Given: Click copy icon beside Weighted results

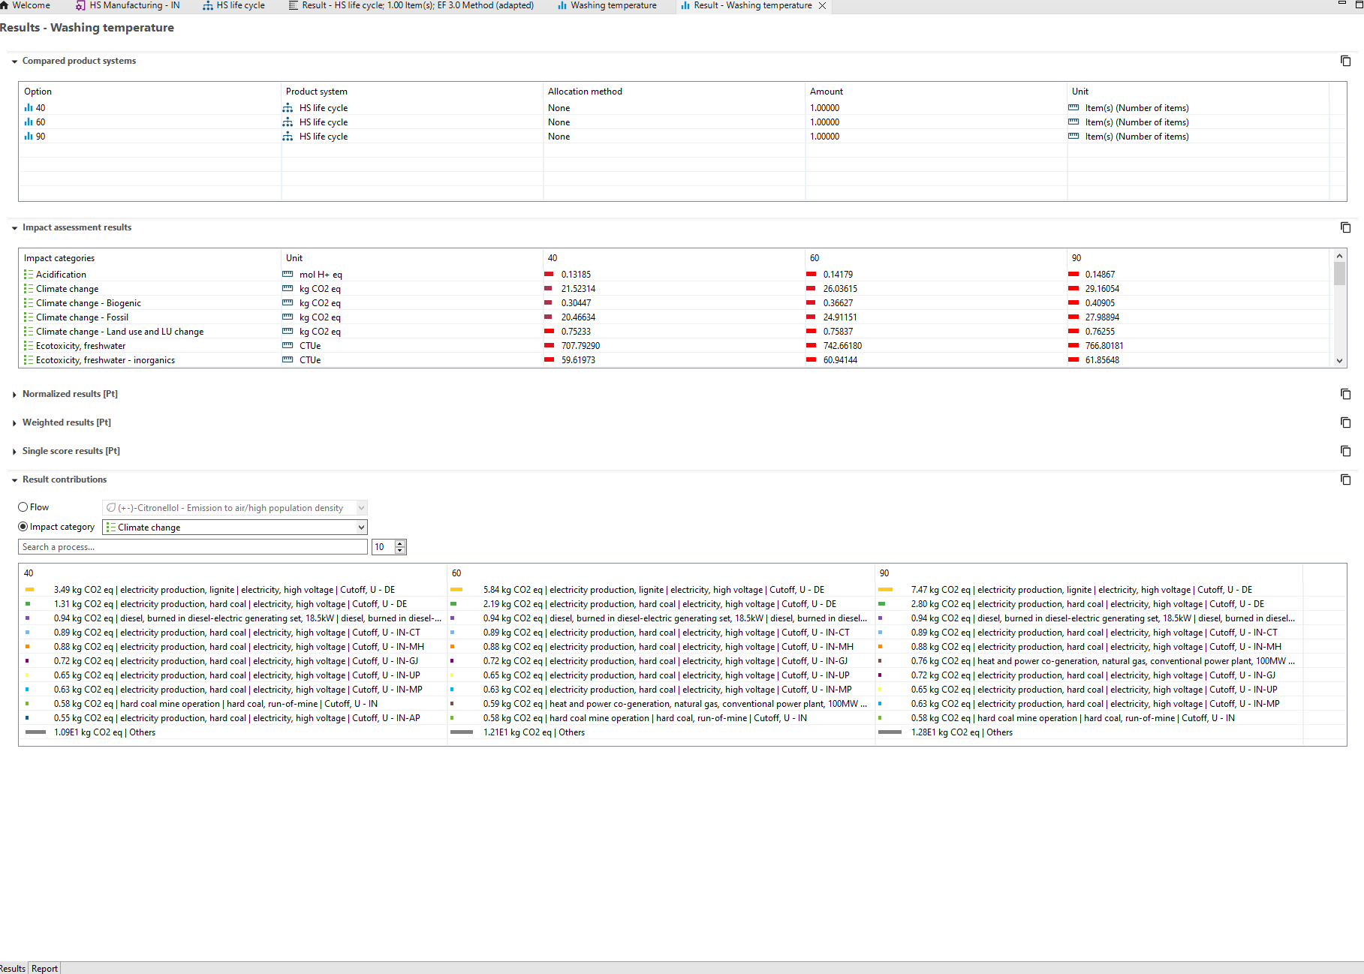Looking at the screenshot, I should [1345, 422].
